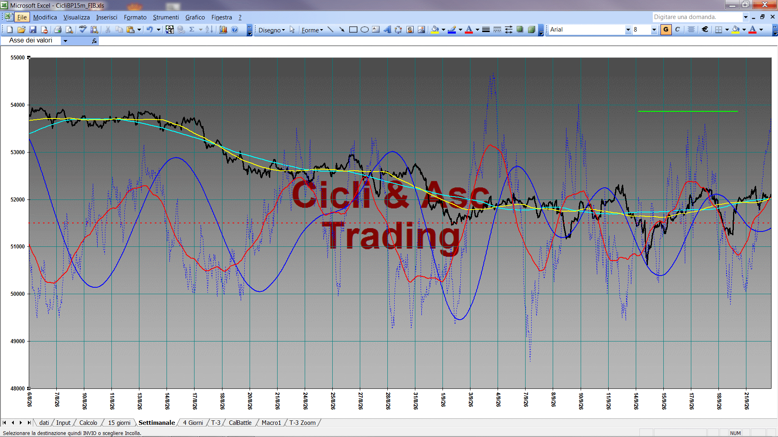The width and height of the screenshot is (778, 437).
Task: Expand the Arial font name dropdown
Action: tap(628, 30)
